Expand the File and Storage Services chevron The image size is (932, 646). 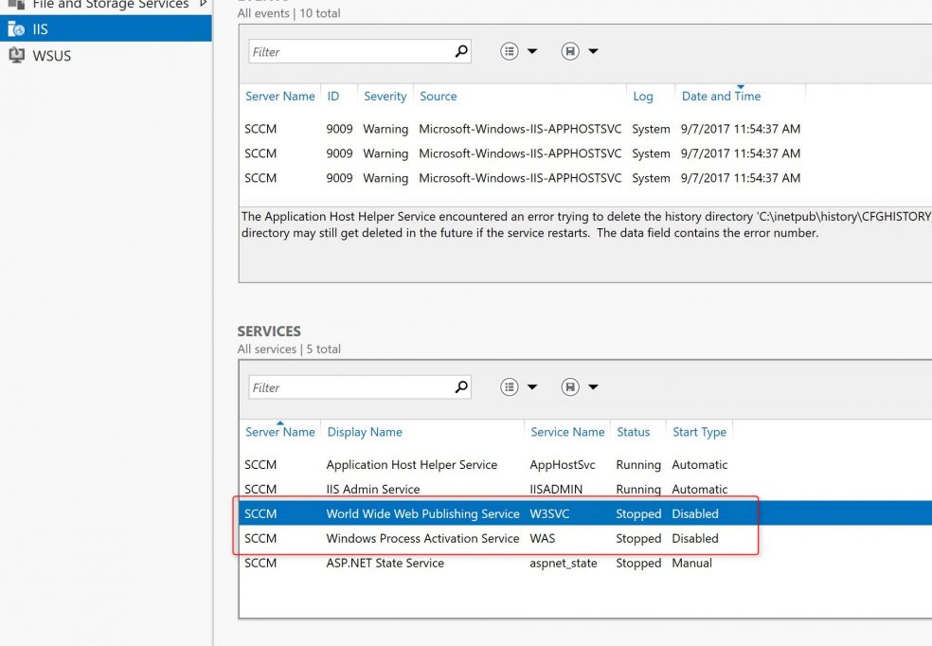tap(204, 4)
